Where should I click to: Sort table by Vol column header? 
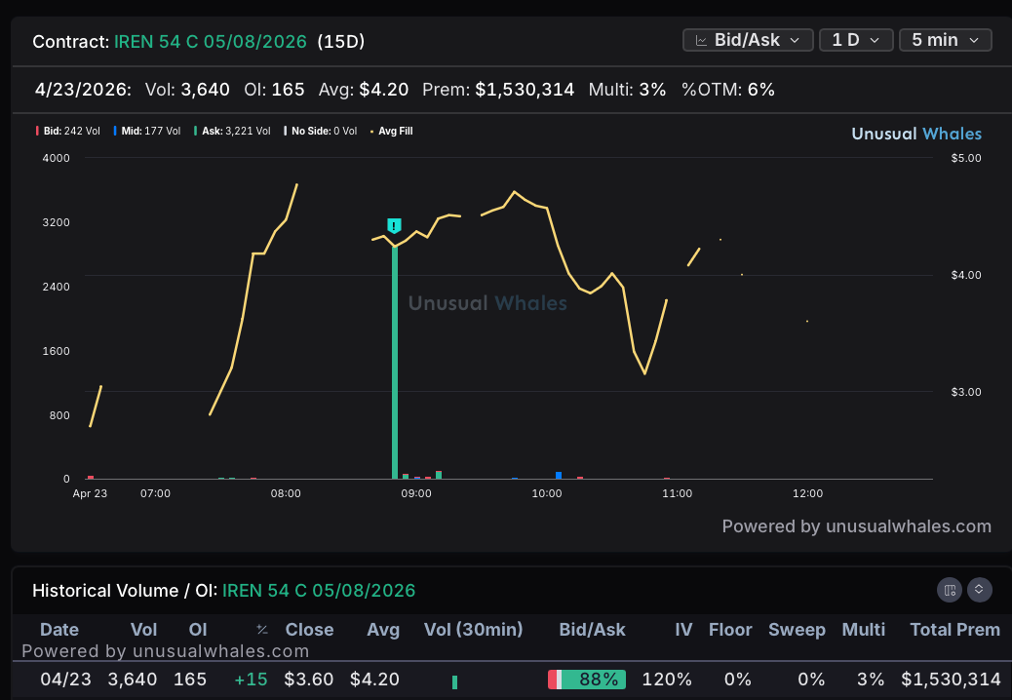pos(144,630)
